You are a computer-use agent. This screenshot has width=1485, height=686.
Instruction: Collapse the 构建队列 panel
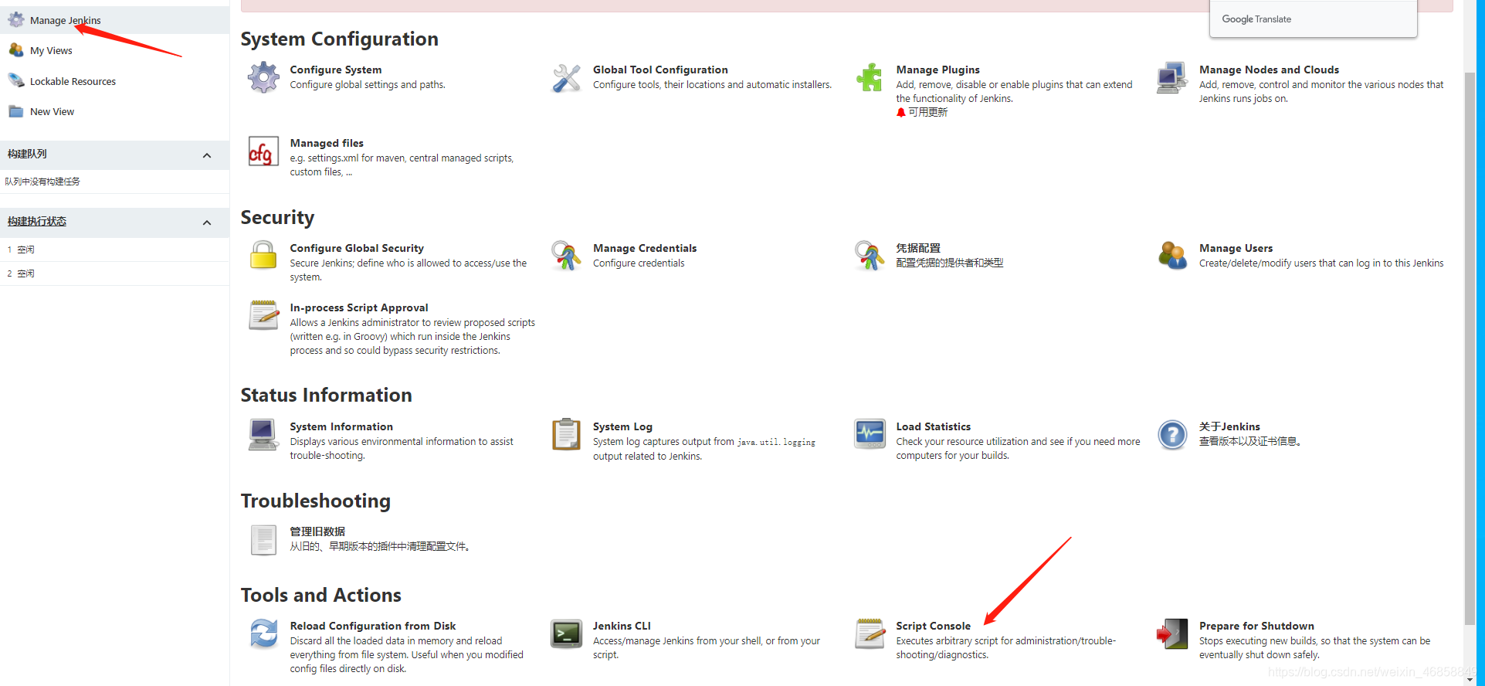207,155
